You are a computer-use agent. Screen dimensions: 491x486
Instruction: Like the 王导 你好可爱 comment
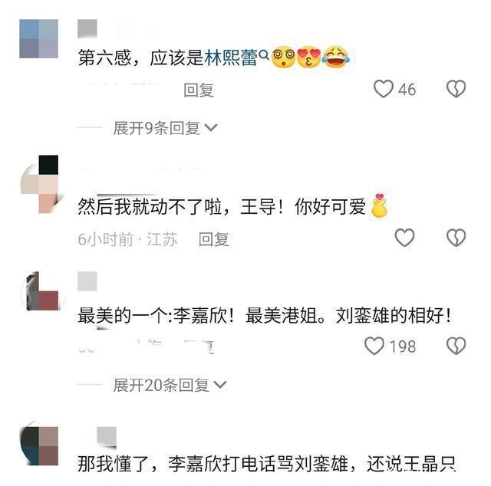point(404,238)
